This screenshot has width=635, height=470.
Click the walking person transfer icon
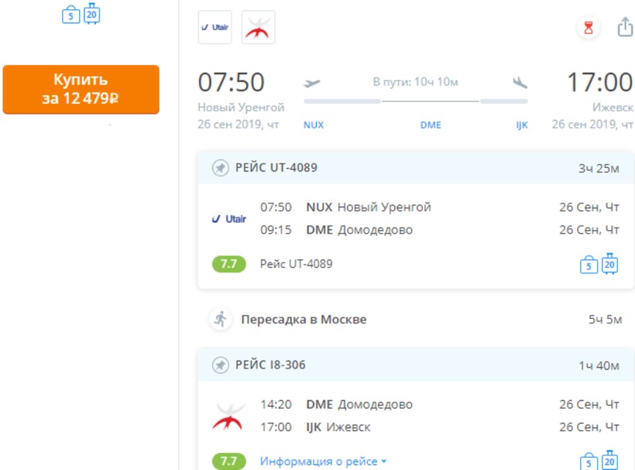pyautogui.click(x=221, y=319)
